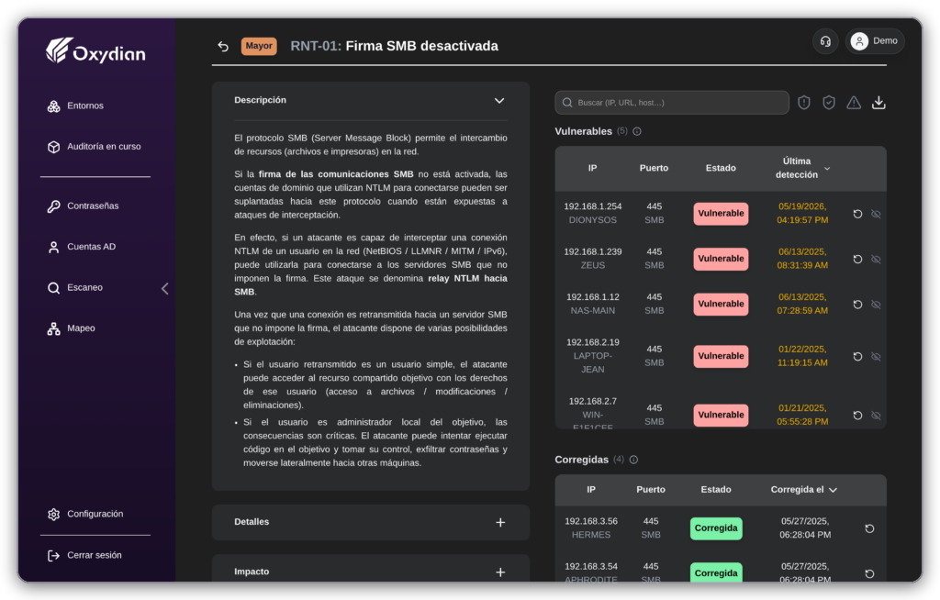Click the Oxydian logo

(95, 51)
